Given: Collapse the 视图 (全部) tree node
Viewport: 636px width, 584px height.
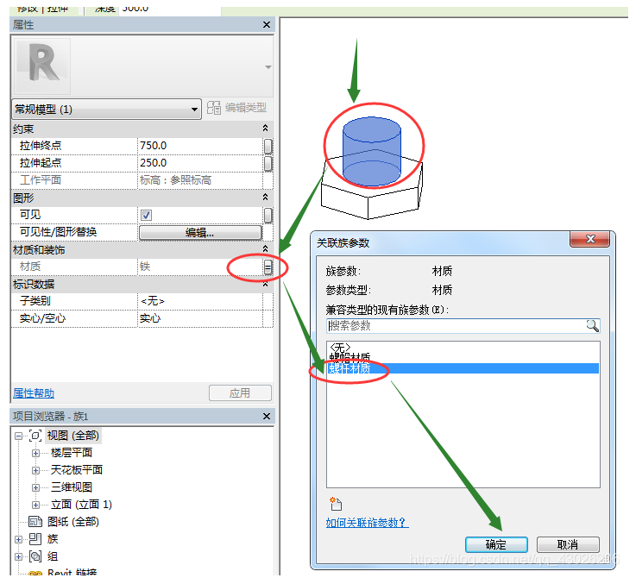Looking at the screenshot, I should [18, 436].
